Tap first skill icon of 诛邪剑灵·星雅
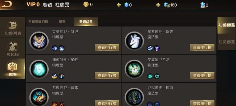Screen dimensions: 236x106 click(x=55, y=76)
